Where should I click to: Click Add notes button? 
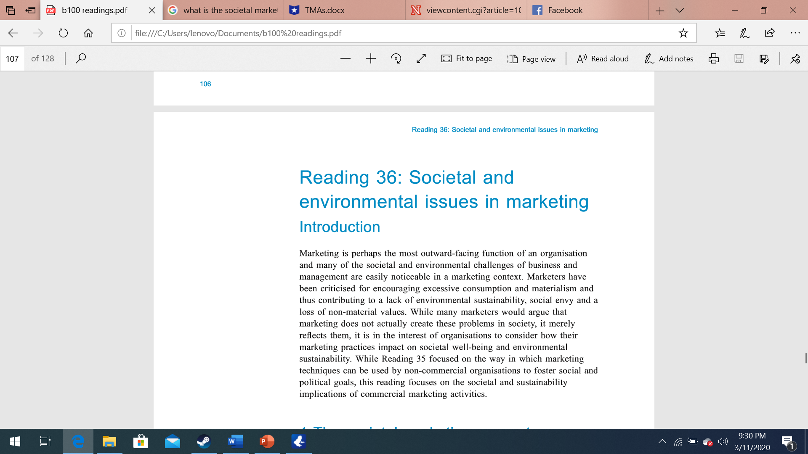pyautogui.click(x=669, y=58)
